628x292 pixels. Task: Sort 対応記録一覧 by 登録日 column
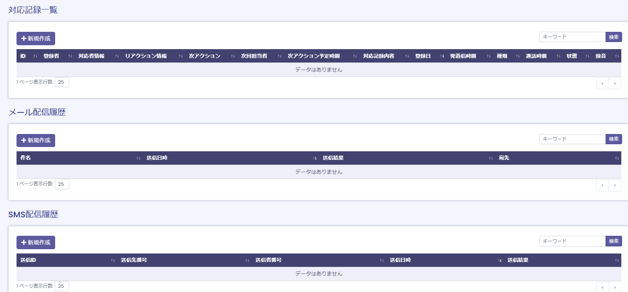423,56
